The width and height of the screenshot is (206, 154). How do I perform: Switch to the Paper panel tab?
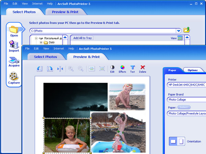pos(172,70)
